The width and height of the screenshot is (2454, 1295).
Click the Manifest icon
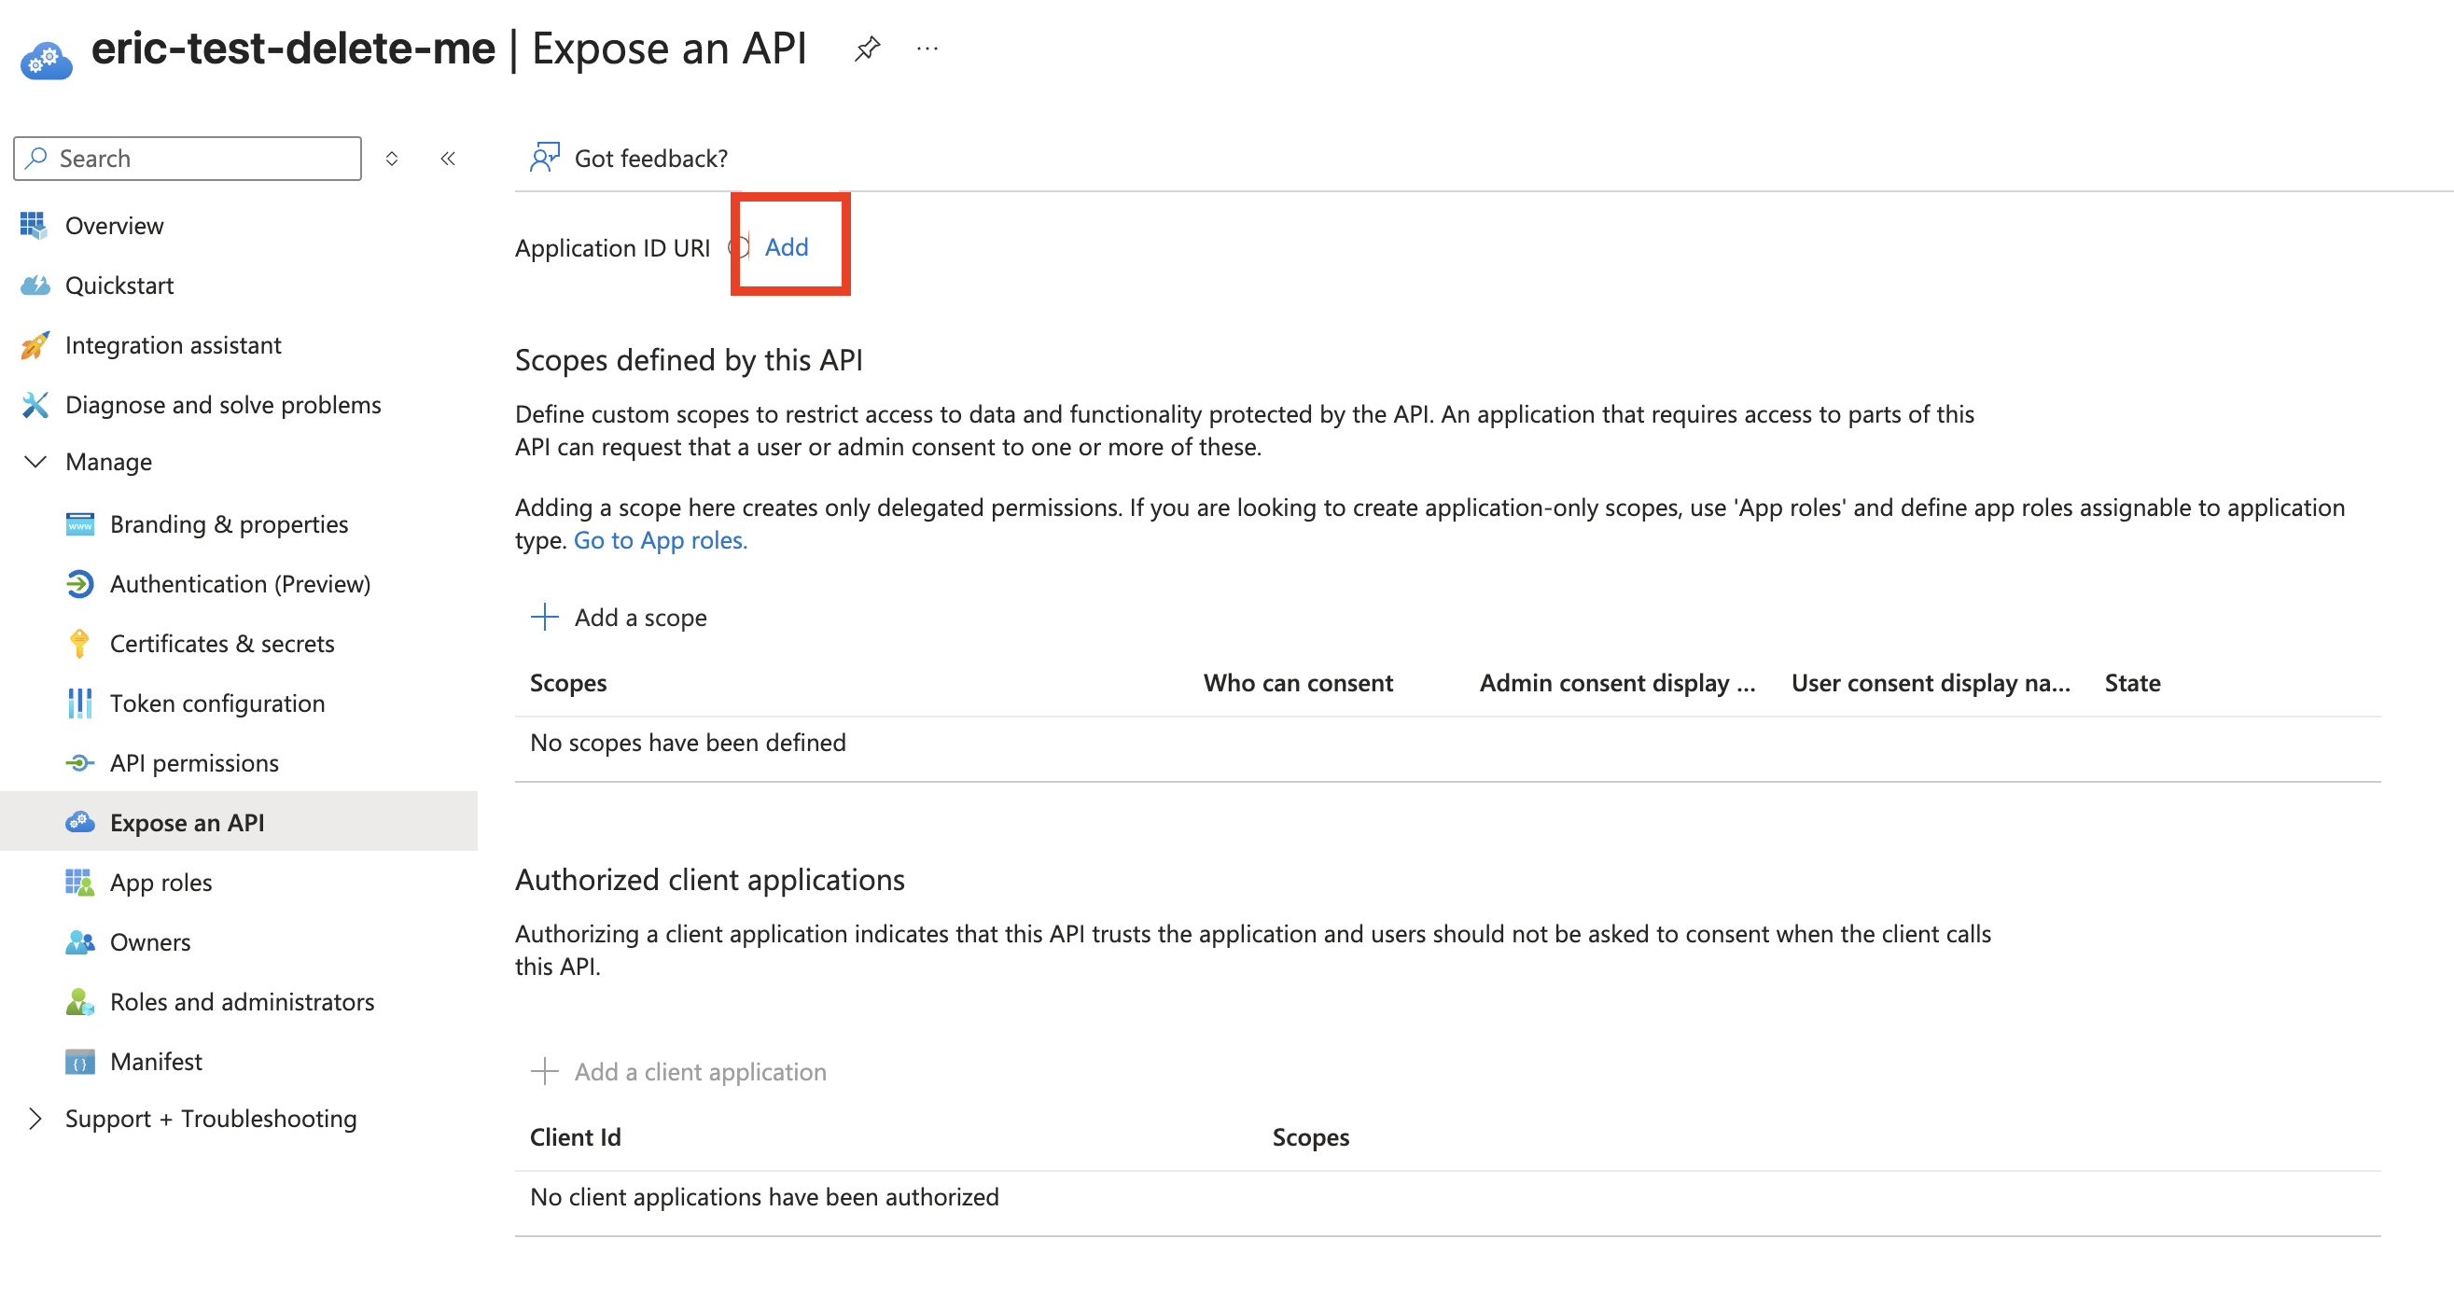click(80, 1061)
